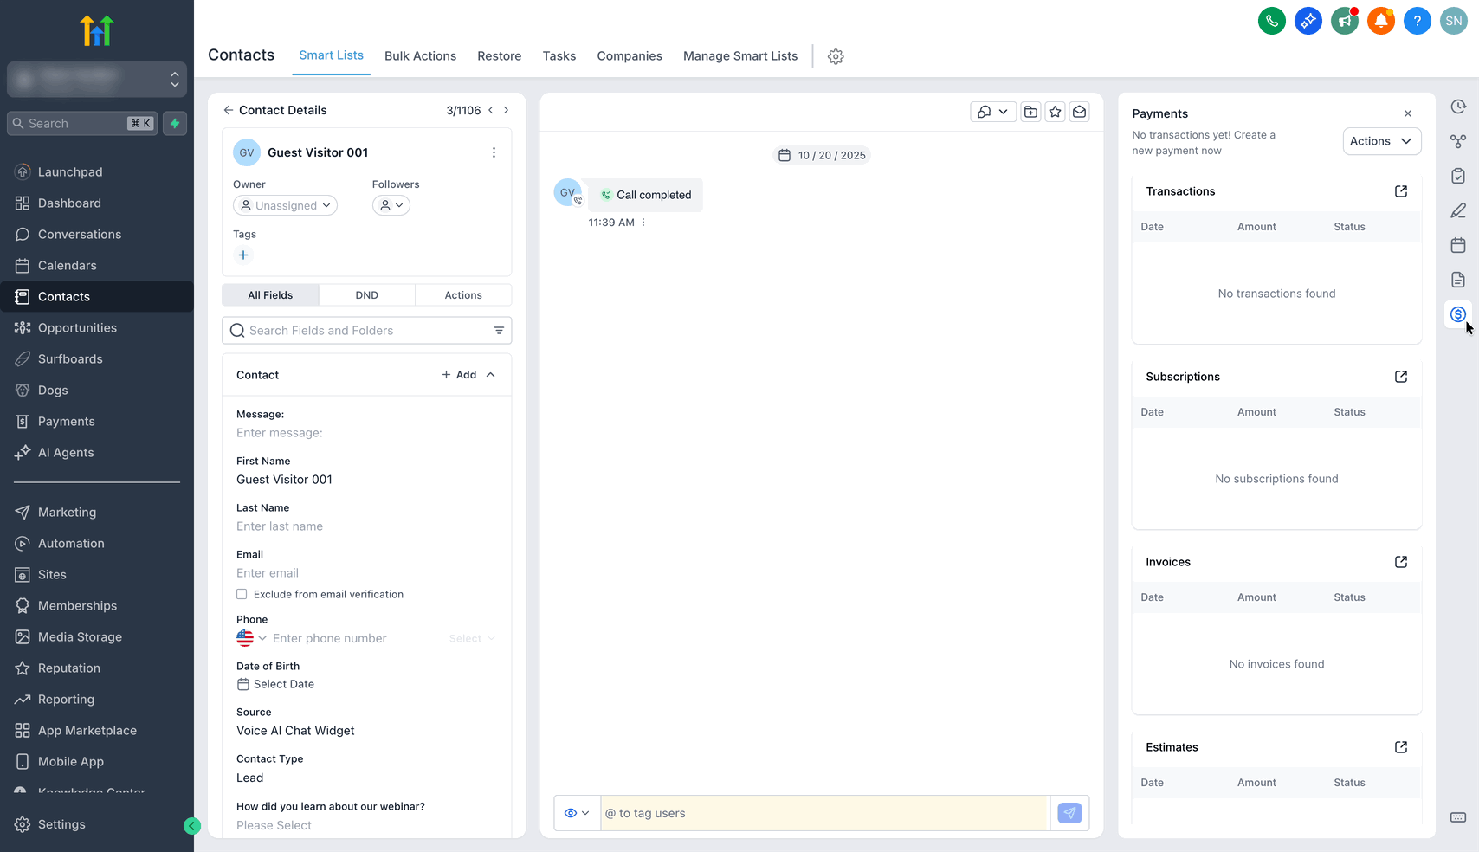Screen dimensions: 1479x852
Task: Switch to the Bulk Actions tab
Action: pos(420,56)
